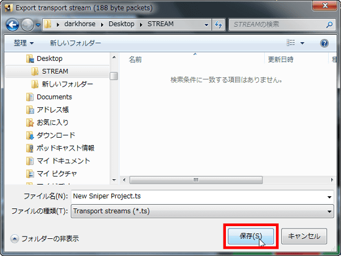This screenshot has height=256, width=341.
Task: Click the Forward navigation arrow
Action: point(27,25)
